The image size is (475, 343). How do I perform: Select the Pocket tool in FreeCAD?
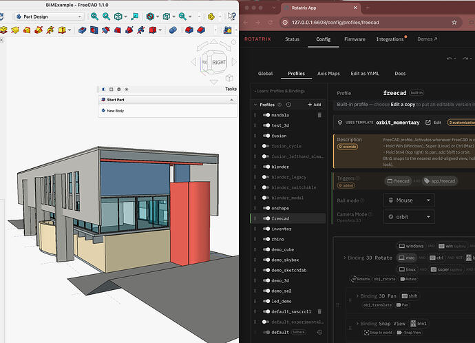82,30
